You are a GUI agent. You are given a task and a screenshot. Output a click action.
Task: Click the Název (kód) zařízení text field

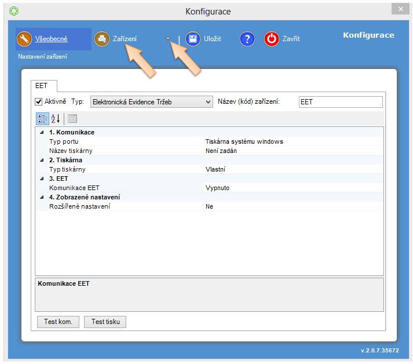[x=340, y=102]
